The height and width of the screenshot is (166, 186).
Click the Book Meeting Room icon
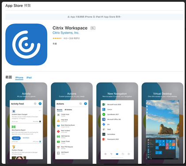coord(58,126)
